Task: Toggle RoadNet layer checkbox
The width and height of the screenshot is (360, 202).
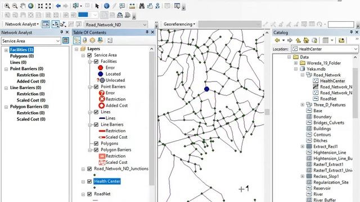Action: 89,194
